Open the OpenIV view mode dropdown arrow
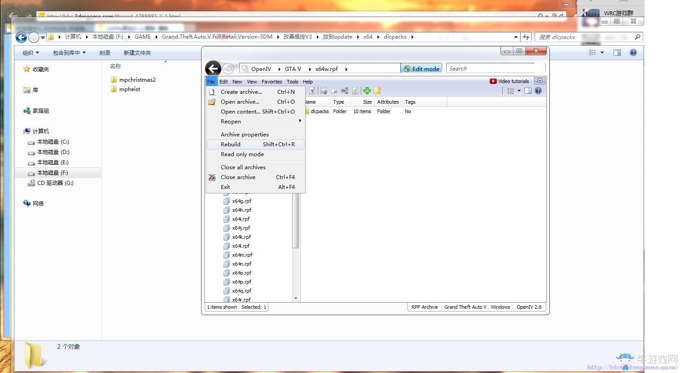This screenshot has height=373, width=680. click(519, 91)
